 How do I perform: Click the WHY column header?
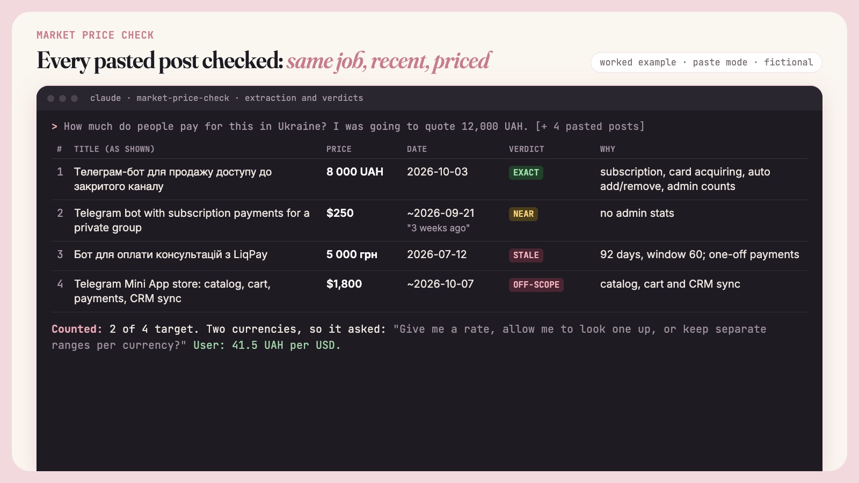pos(607,149)
